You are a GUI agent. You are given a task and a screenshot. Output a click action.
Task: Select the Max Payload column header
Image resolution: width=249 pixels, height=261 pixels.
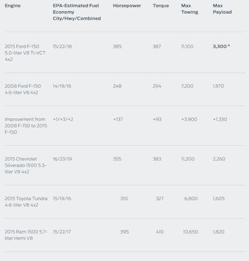[222, 9]
